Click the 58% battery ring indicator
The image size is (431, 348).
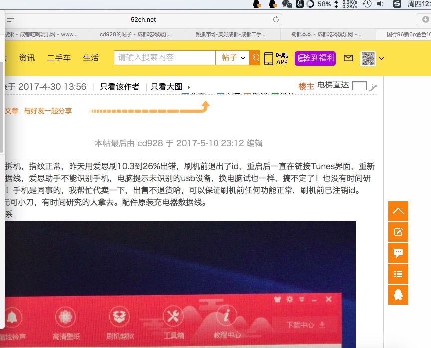(x=310, y=4)
